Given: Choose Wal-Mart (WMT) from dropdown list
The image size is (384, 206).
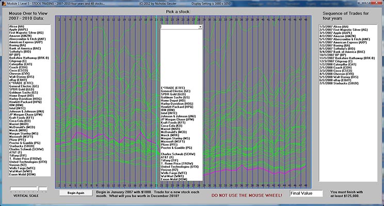Looking at the screenshot, I should tap(172, 176).
